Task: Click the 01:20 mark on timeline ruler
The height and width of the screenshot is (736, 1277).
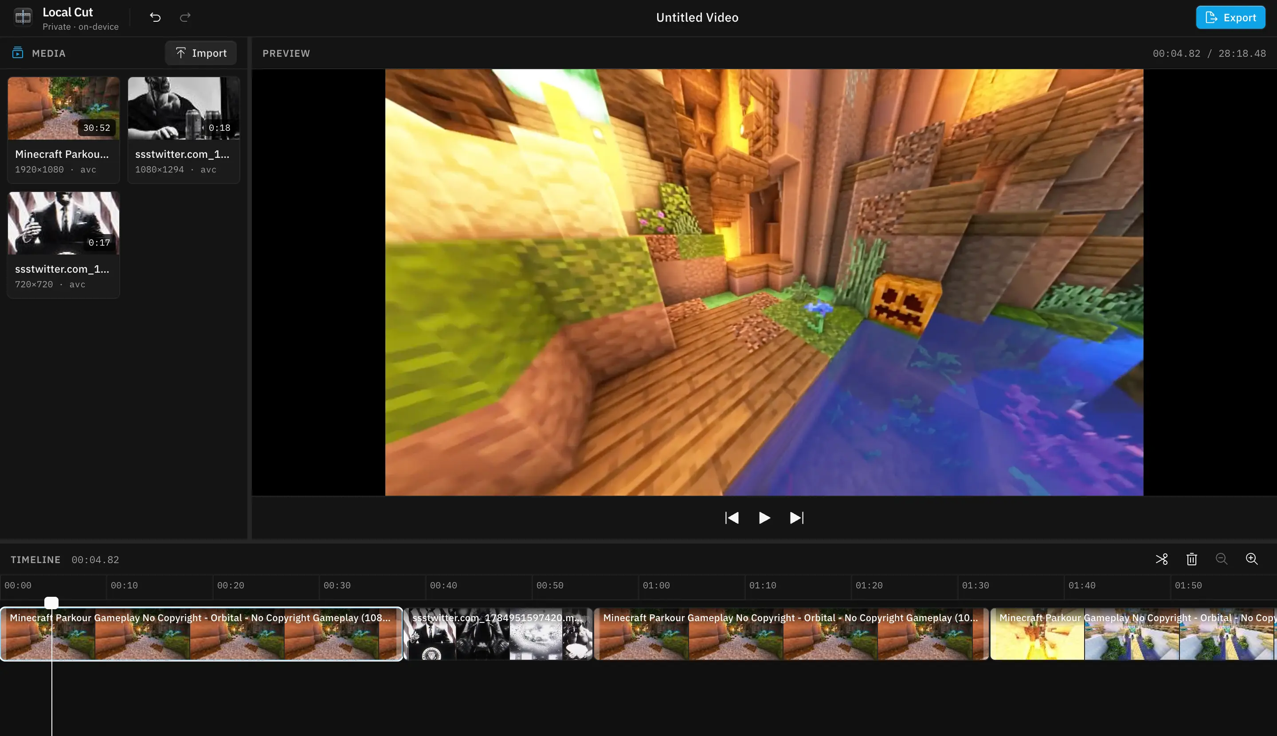Action: pos(869,585)
